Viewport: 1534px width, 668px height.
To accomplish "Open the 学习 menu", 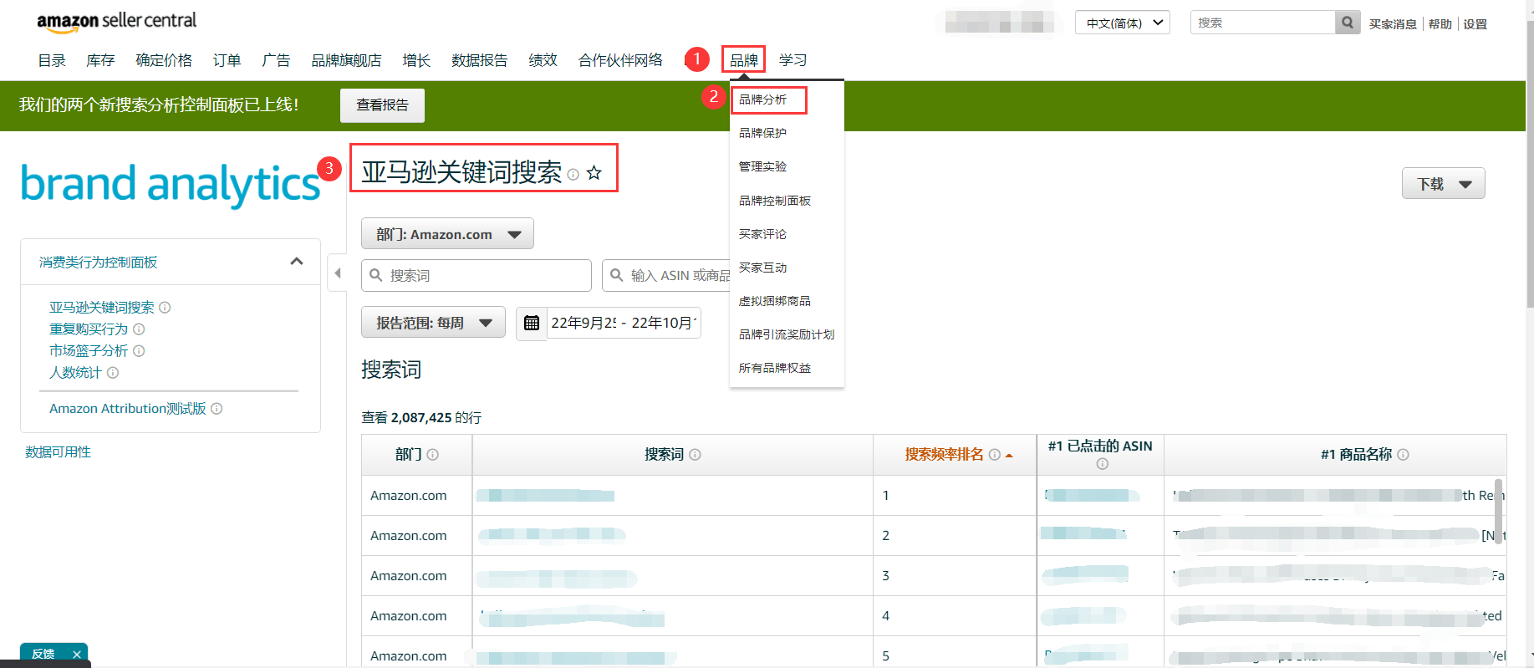I will click(x=792, y=60).
